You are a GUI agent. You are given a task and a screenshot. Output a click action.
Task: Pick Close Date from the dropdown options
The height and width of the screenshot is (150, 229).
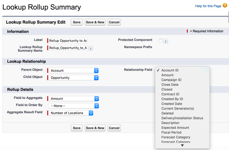point(170,85)
